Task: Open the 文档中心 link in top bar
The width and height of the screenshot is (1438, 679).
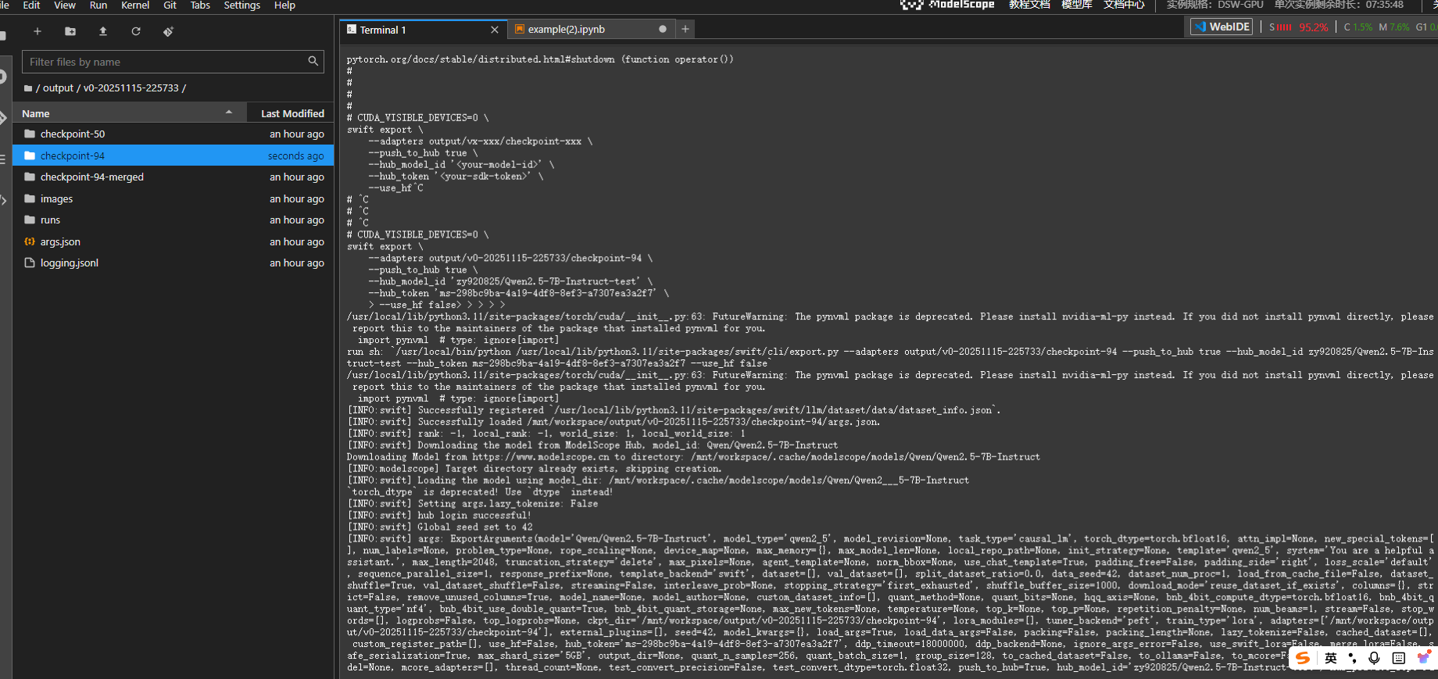Action: click(x=1124, y=5)
